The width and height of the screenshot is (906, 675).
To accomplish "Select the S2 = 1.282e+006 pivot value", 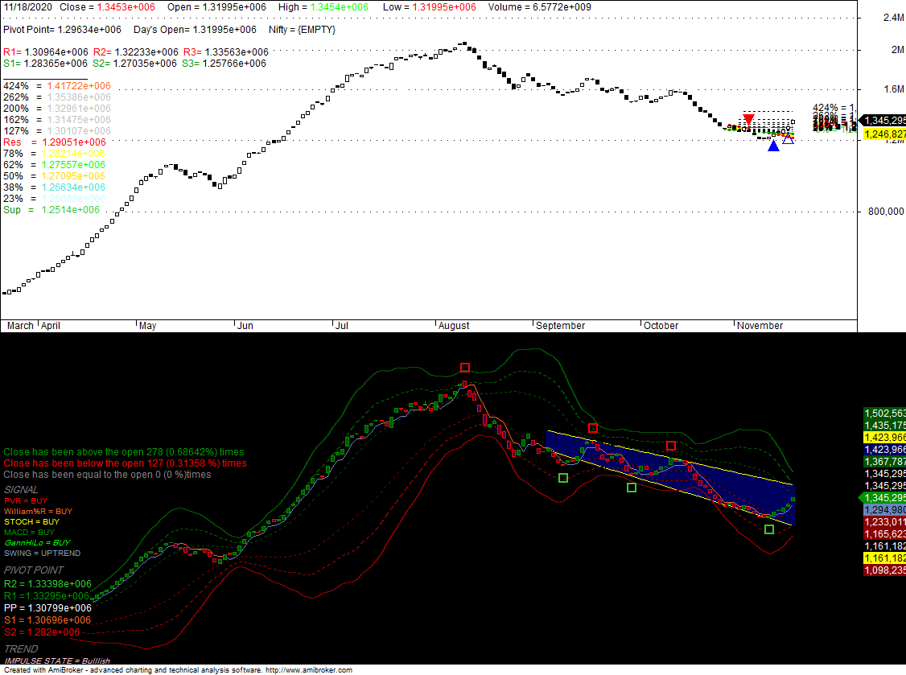I will pyautogui.click(x=42, y=632).
